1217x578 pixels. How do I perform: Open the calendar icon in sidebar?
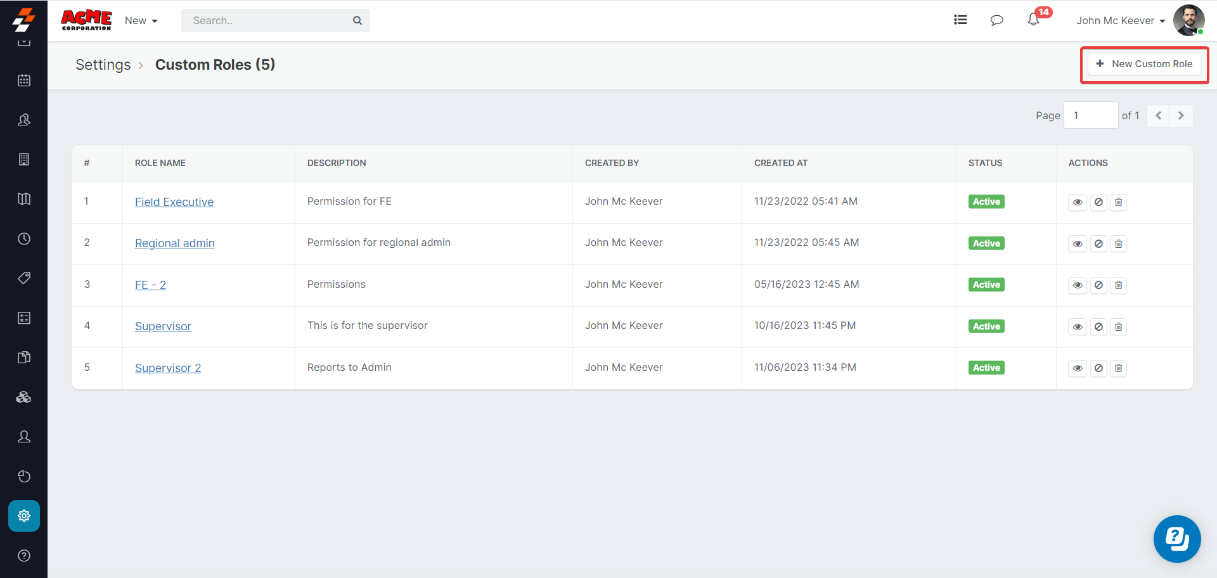pyautogui.click(x=24, y=80)
